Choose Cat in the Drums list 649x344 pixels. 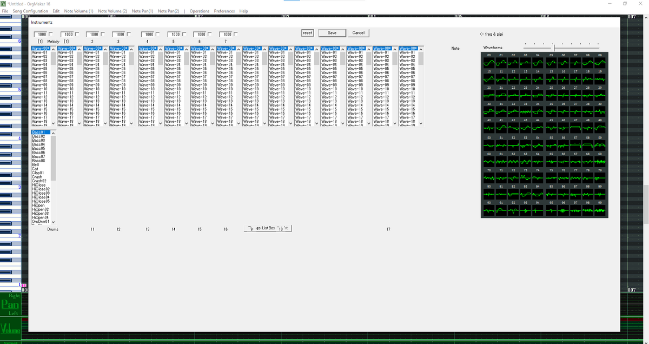(x=41, y=169)
